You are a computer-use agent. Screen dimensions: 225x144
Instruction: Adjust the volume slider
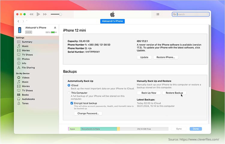coord(56,14)
